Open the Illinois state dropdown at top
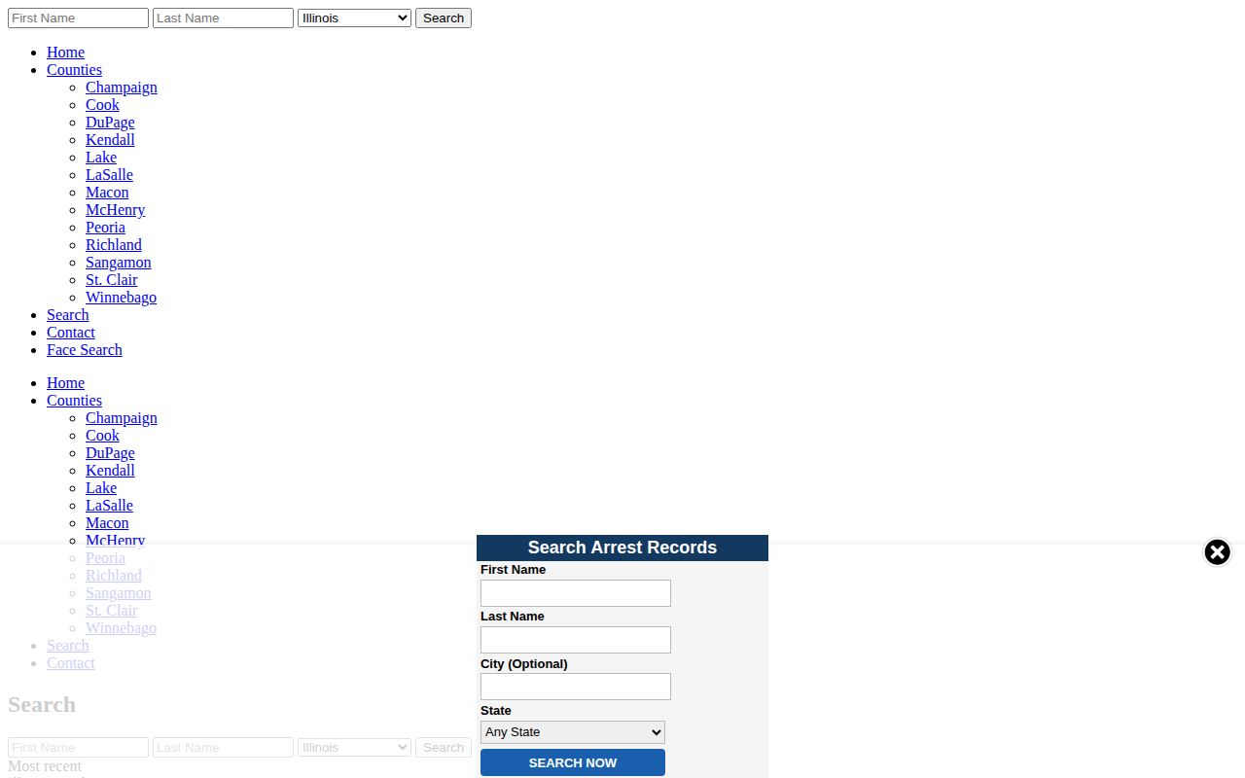 pyautogui.click(x=354, y=18)
